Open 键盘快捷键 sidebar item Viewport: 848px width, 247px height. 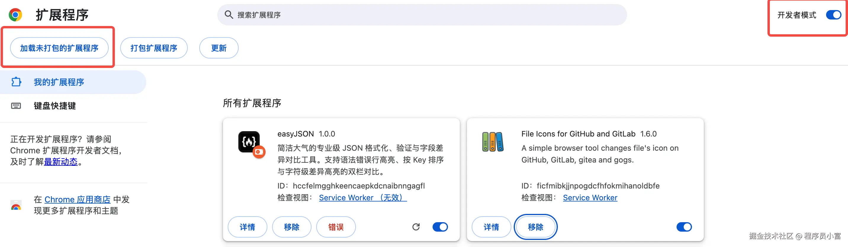point(73,106)
